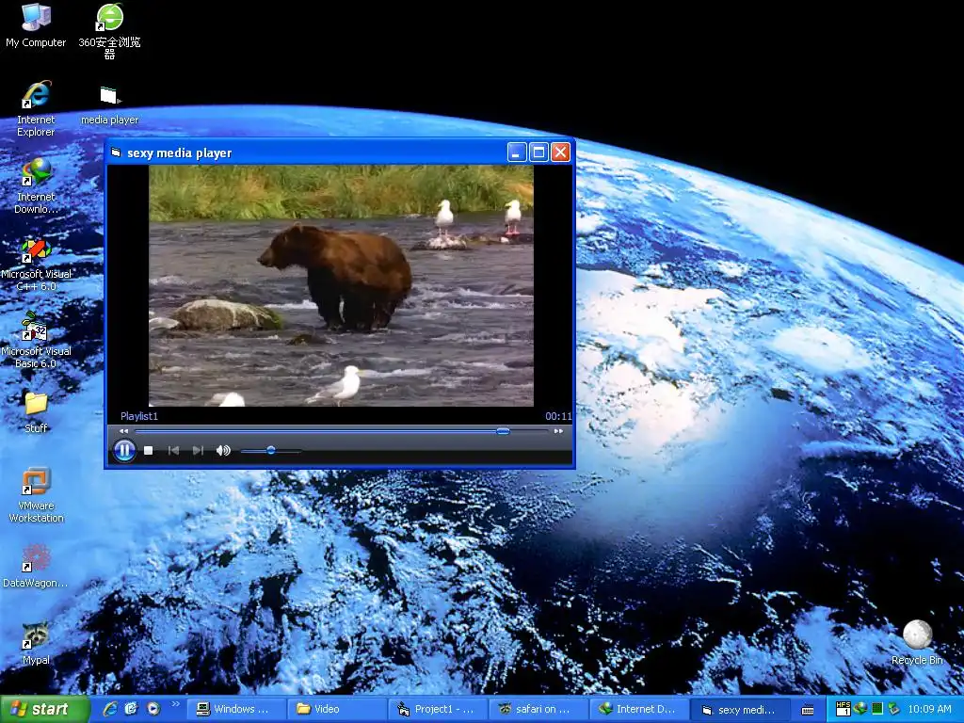Select the 360 browser desktop shortcut
964x723 pixels.
(109, 31)
